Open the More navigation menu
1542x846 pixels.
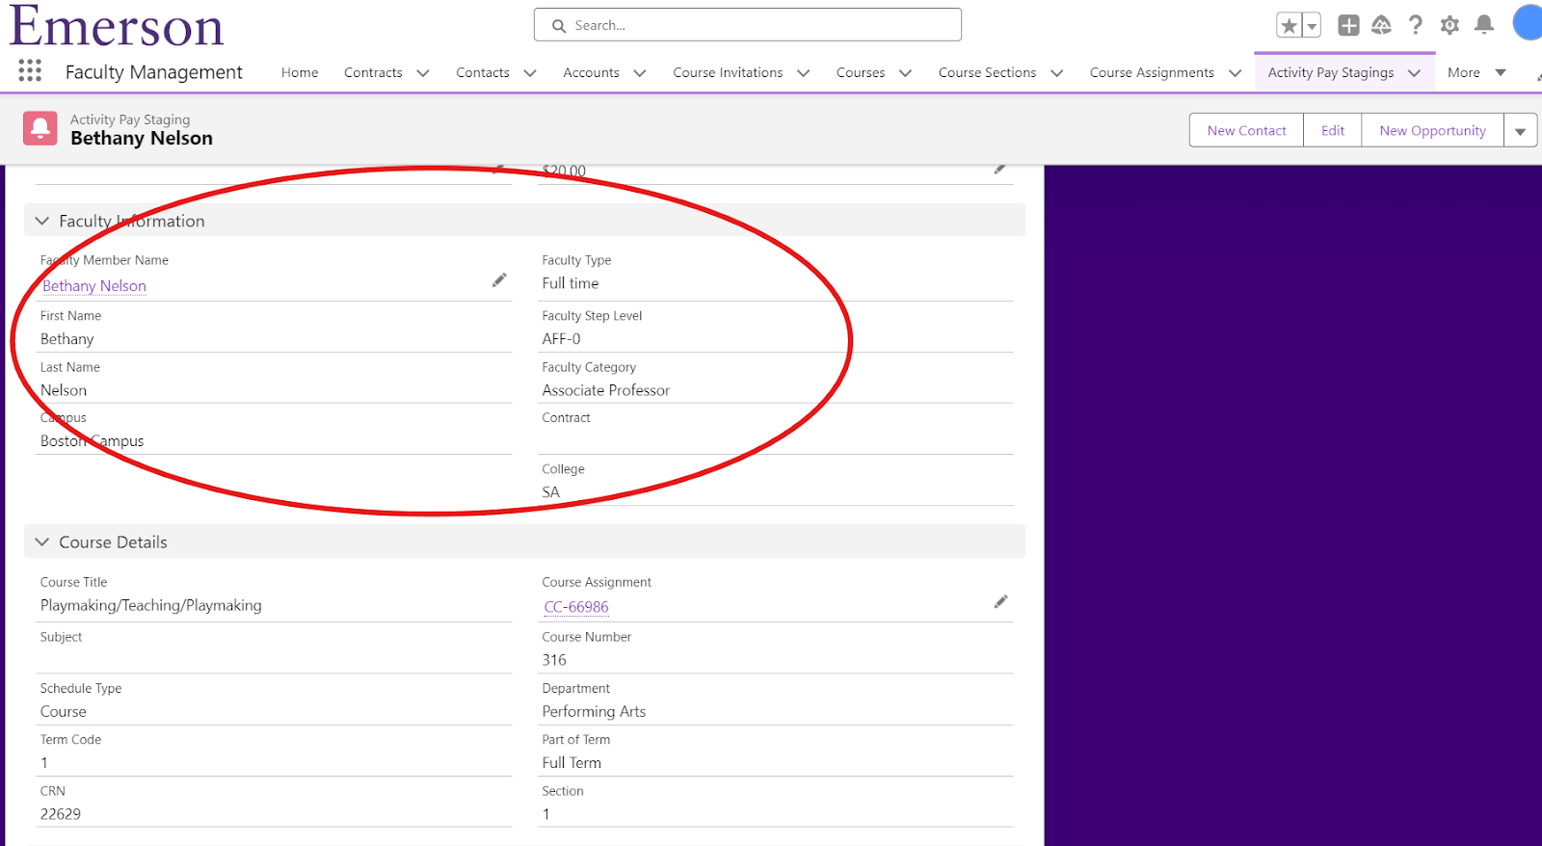1476,72
